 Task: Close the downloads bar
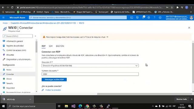coord(192,99)
